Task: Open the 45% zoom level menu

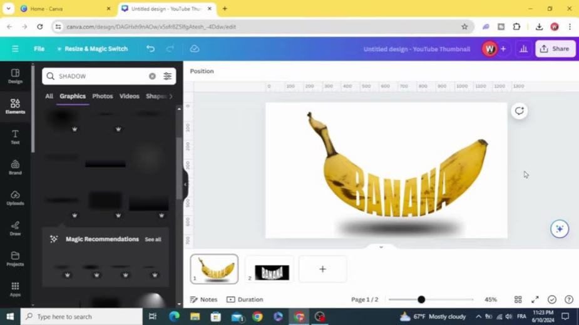Action: (491, 299)
